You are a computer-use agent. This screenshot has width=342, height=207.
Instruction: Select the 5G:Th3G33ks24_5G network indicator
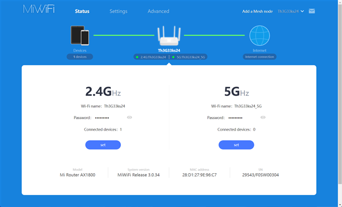188,57
